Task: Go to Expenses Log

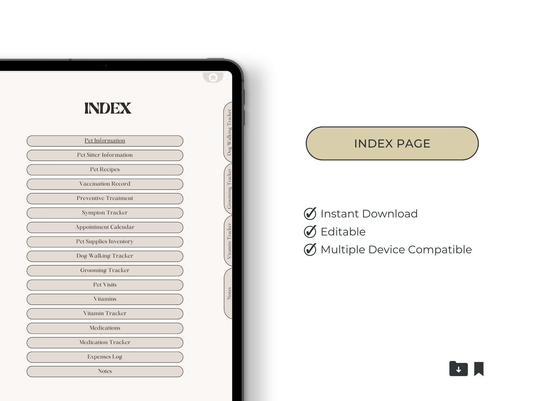Action: pyautogui.click(x=105, y=357)
